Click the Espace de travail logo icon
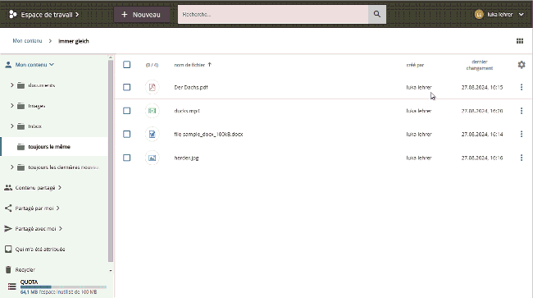The height and width of the screenshot is (298, 533). [x=13, y=14]
